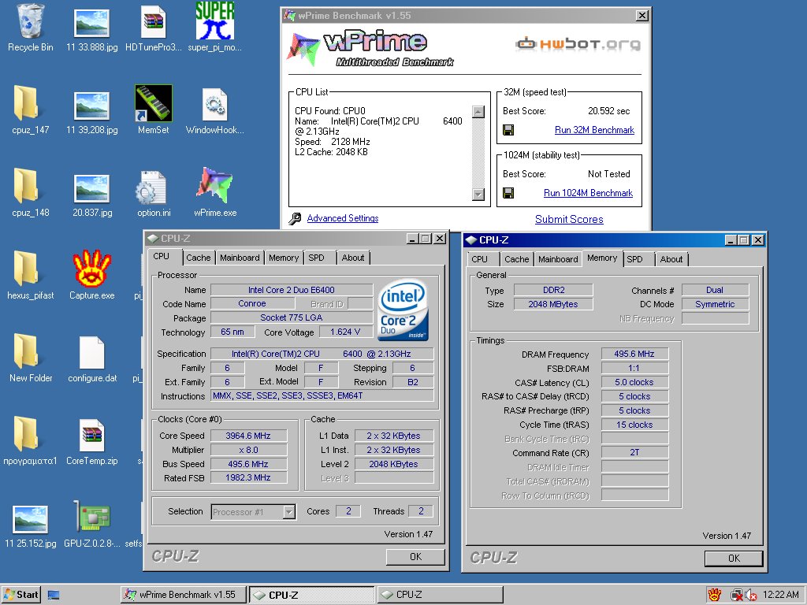Click the Start button

[21, 596]
